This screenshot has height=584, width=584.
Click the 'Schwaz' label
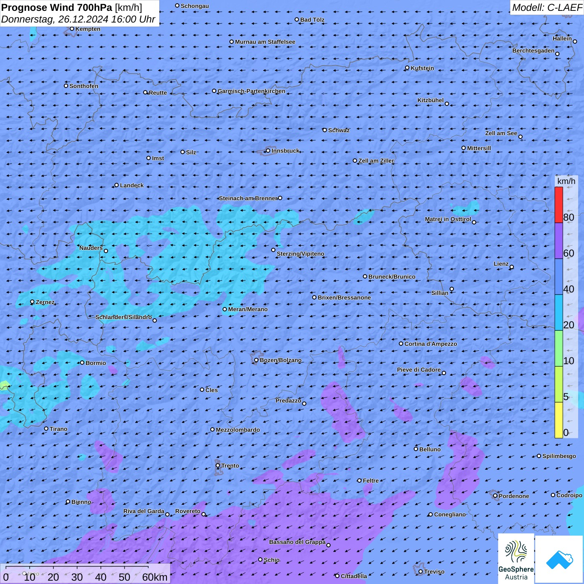[339, 130]
